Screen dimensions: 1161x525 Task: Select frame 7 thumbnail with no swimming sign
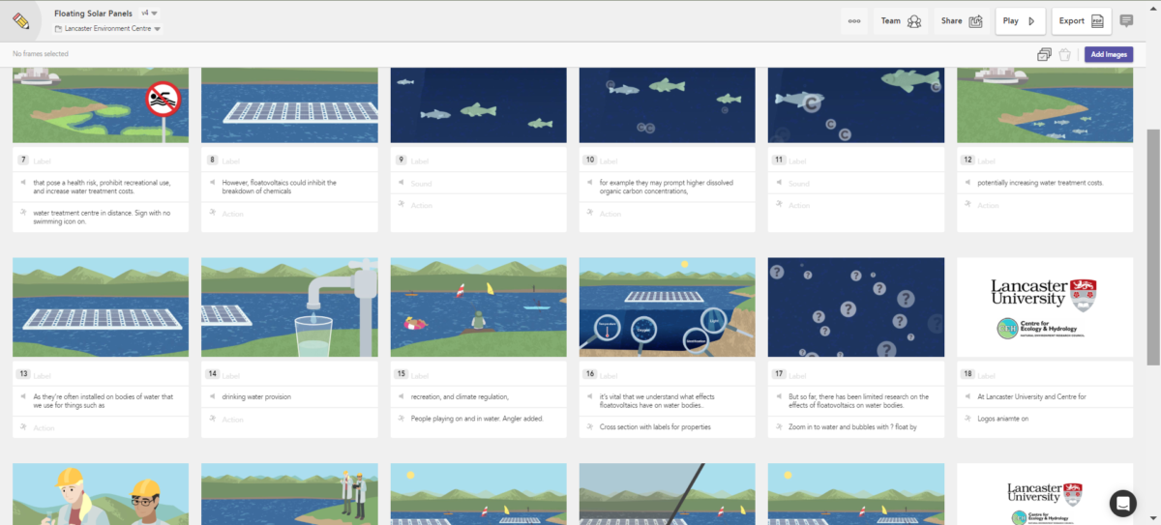(101, 105)
